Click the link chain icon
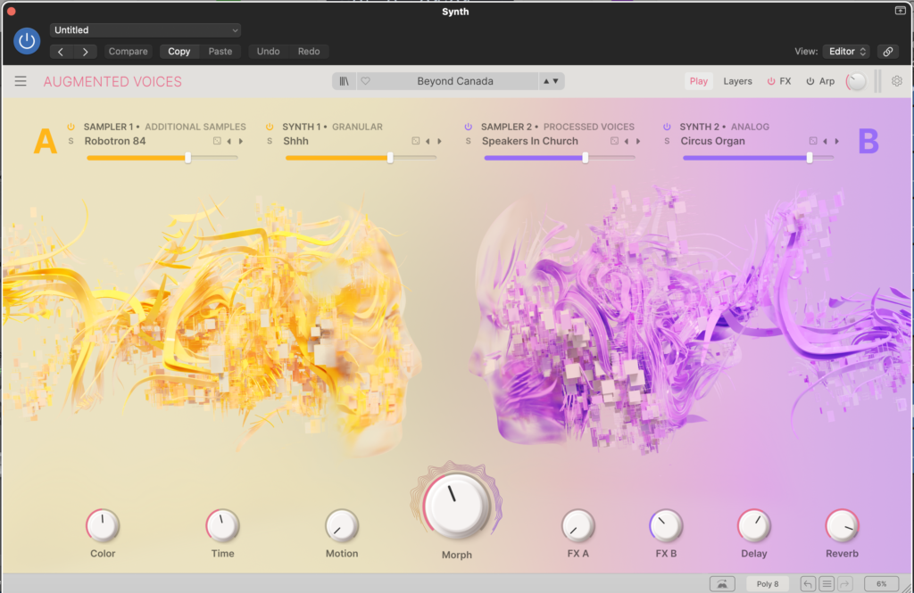Screen dimensions: 914x593 [x=887, y=52]
